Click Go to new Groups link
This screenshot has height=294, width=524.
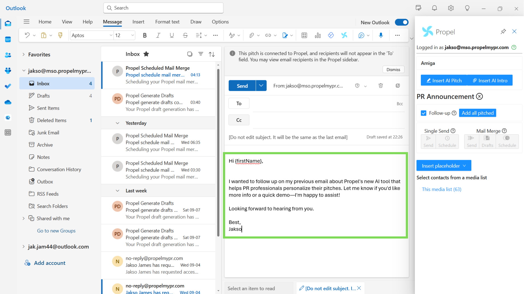56,231
